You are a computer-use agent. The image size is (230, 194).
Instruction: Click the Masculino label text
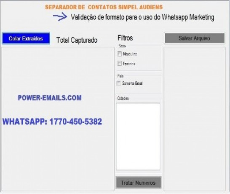click(x=130, y=54)
